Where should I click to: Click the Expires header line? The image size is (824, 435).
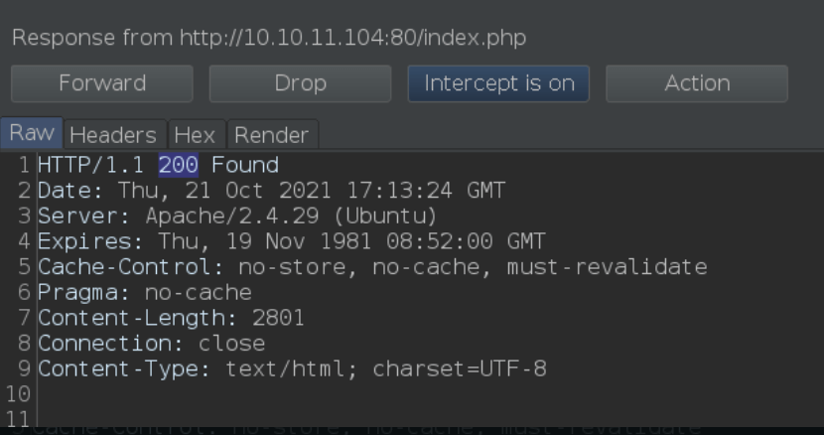click(292, 241)
